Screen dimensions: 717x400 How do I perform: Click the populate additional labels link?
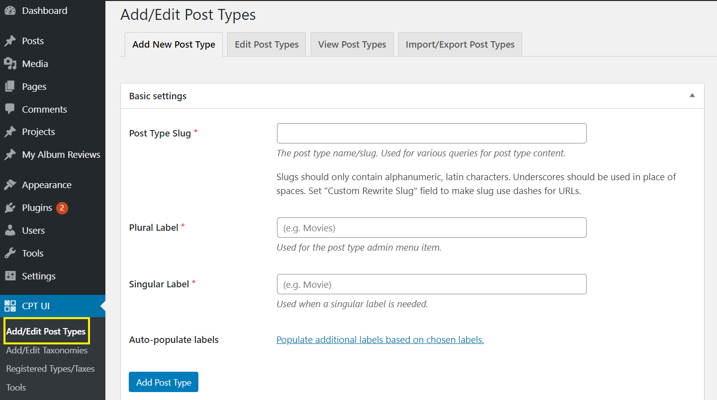(380, 339)
